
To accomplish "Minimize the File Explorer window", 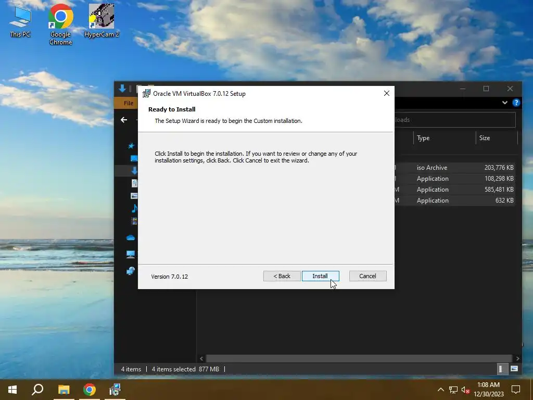I will point(462,89).
